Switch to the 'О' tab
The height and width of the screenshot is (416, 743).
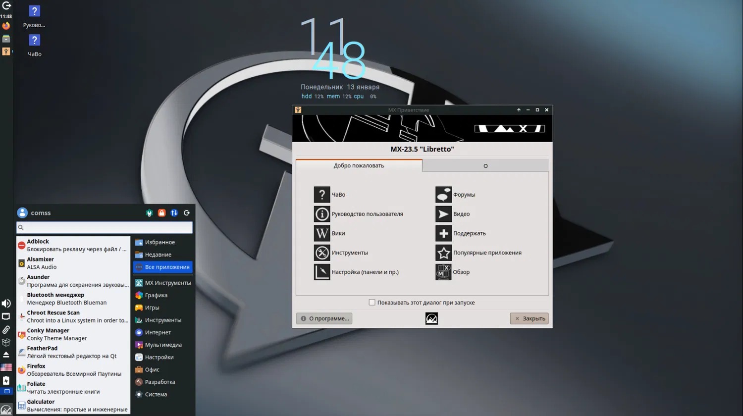(x=485, y=166)
